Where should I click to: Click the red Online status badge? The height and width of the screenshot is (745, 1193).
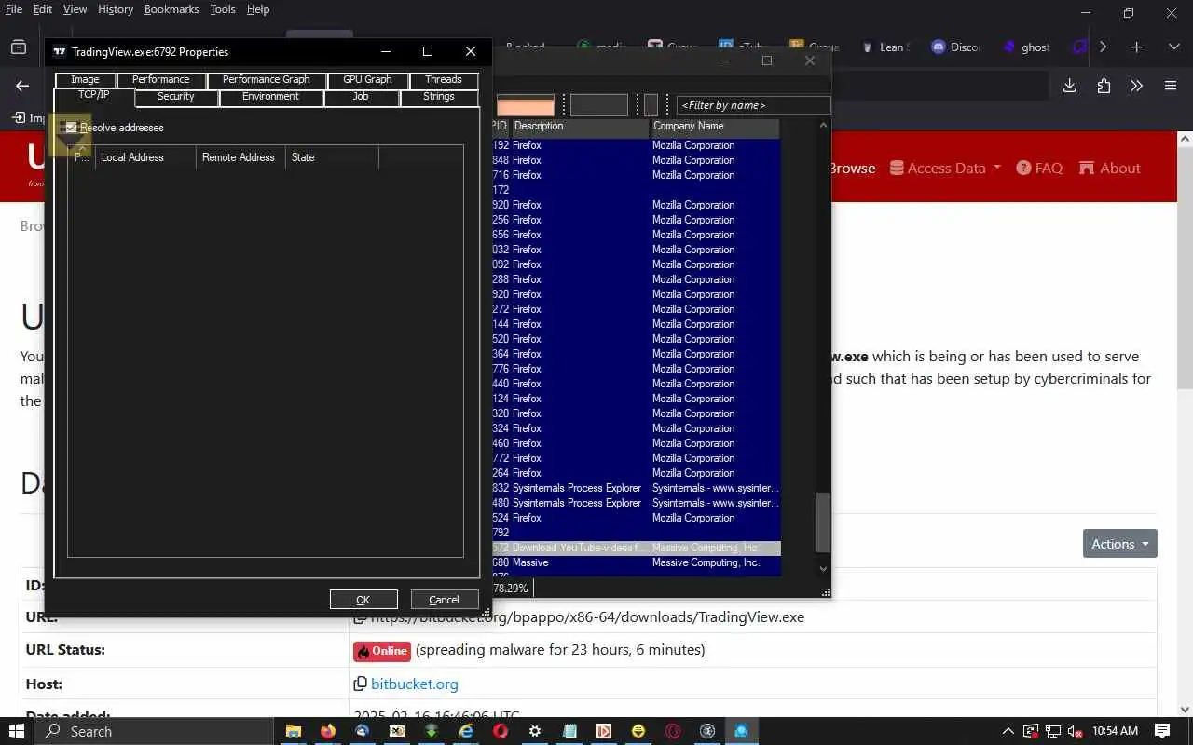(x=382, y=651)
